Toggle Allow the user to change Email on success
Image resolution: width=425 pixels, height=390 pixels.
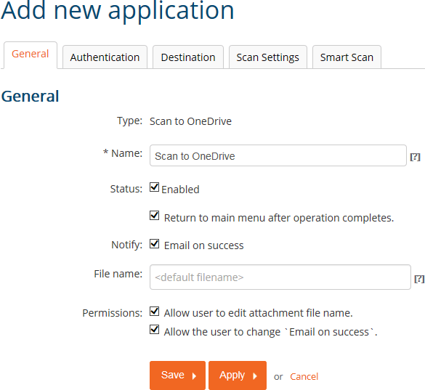[x=155, y=330]
